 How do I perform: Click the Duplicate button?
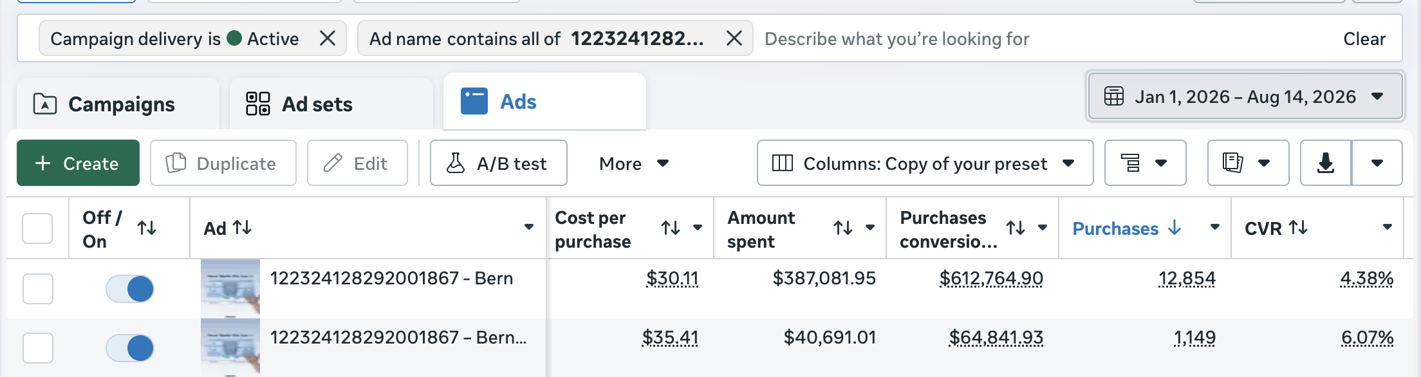pos(223,163)
